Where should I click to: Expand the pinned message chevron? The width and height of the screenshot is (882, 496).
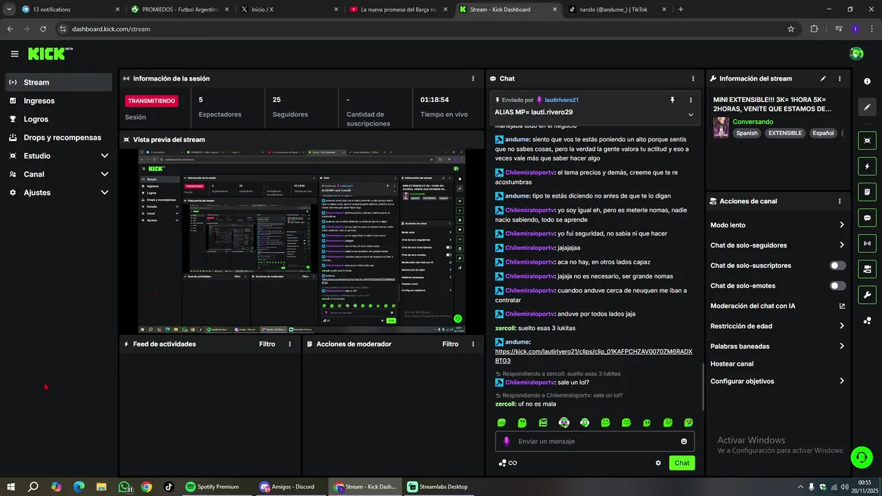(690, 114)
